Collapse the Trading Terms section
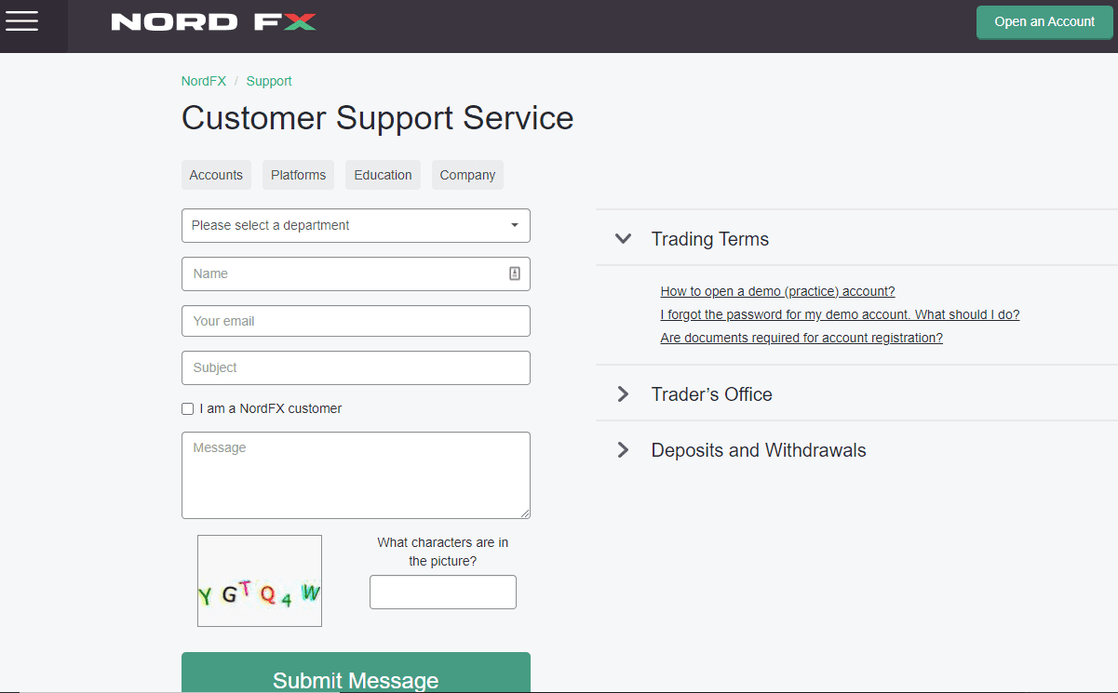 [x=856, y=239]
